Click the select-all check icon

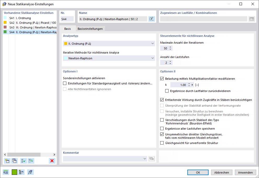click(24, 161)
